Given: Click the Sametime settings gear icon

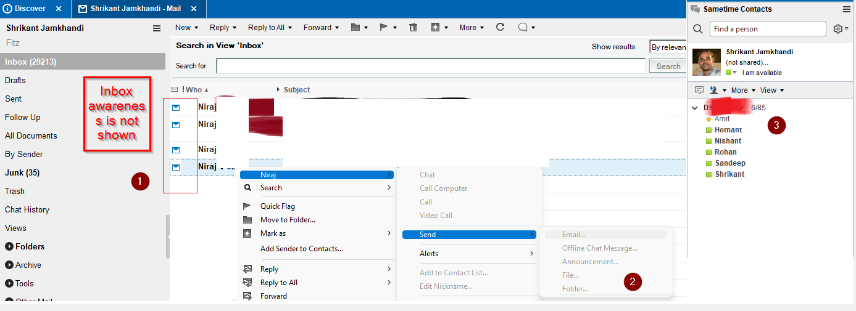Looking at the screenshot, I should [837, 29].
